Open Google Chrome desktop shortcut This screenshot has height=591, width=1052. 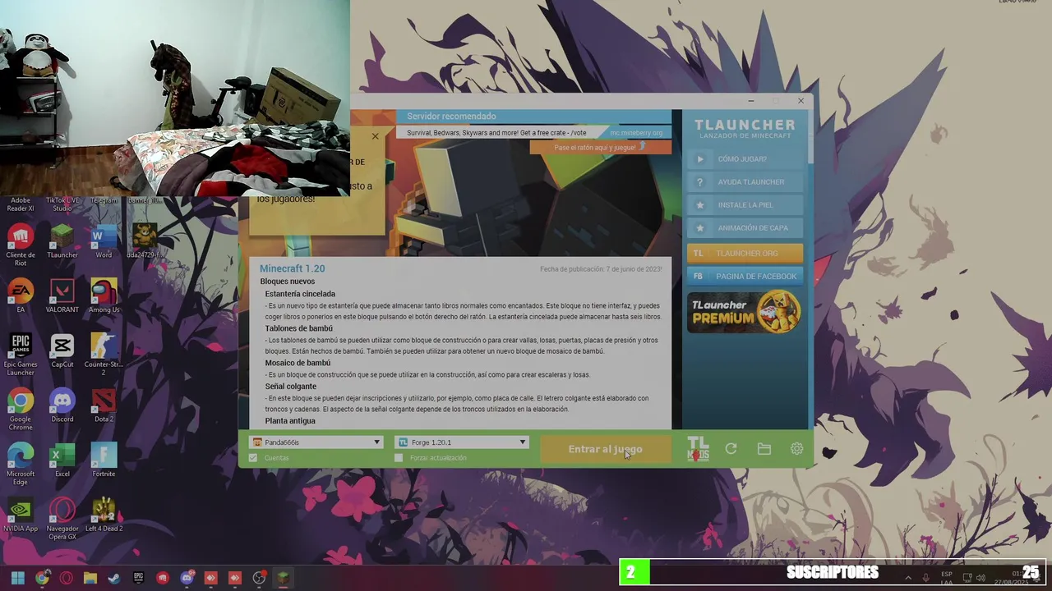[21, 410]
